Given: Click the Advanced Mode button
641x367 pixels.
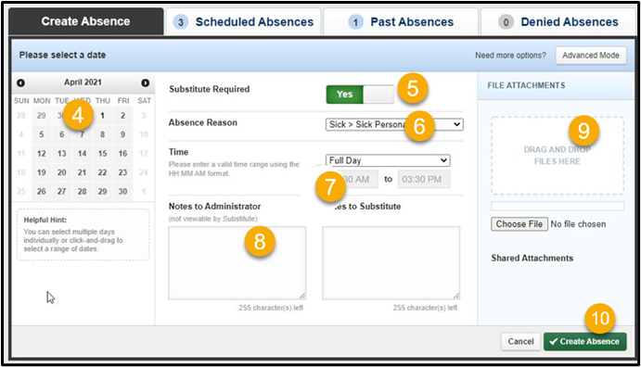Looking at the screenshot, I should click(x=591, y=56).
